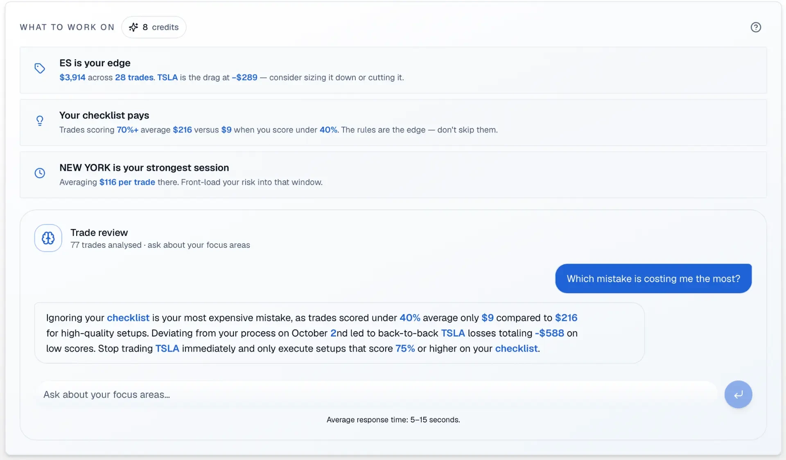Image resolution: width=786 pixels, height=460 pixels.
Task: Click the 70%+ score value
Action: click(x=127, y=130)
